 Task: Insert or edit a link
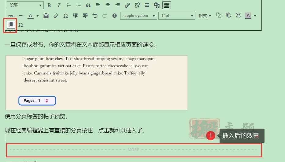(x=128, y=5)
